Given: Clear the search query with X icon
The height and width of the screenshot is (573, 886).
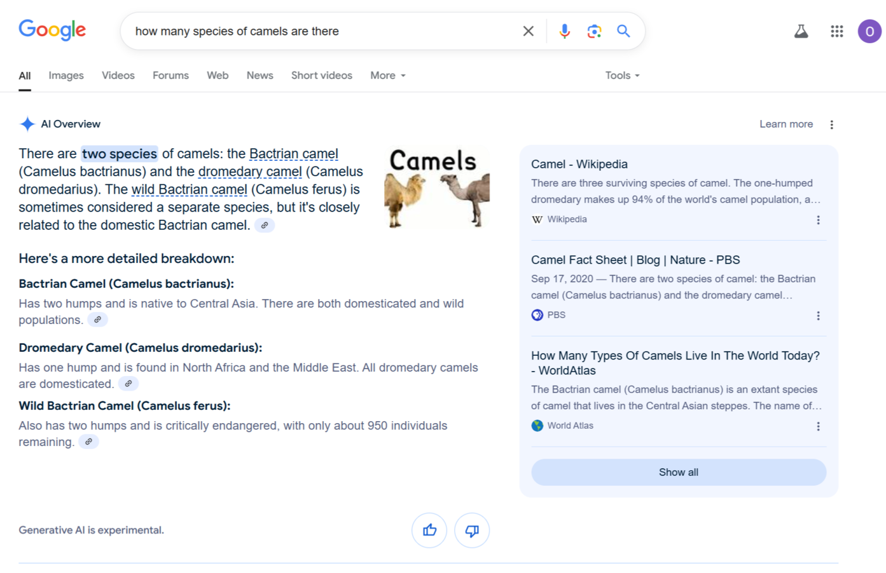Looking at the screenshot, I should (528, 31).
